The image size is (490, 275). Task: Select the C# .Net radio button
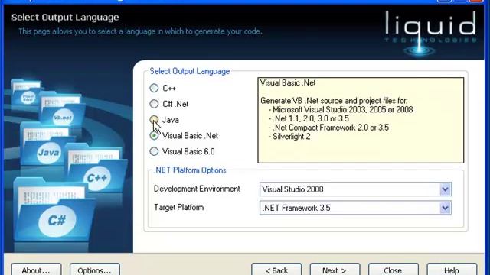coord(154,104)
